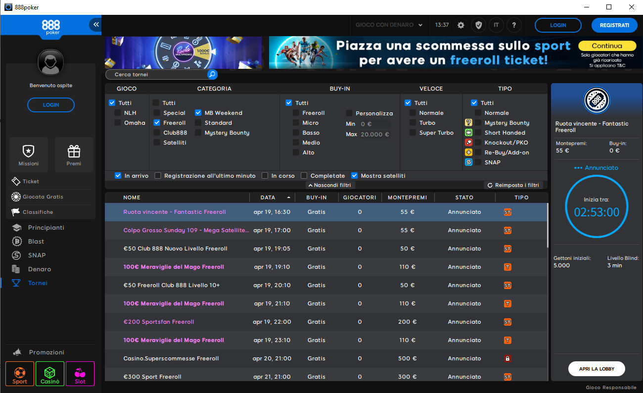Open the Gioco con denaro dropdown
The width and height of the screenshot is (643, 393).
tap(389, 25)
